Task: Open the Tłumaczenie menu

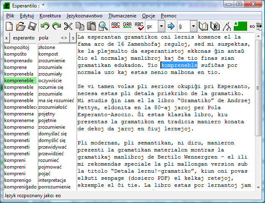Action: pos(122,16)
